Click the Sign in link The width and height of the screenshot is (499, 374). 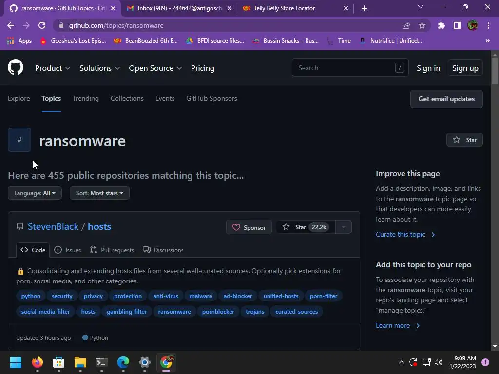428,68
